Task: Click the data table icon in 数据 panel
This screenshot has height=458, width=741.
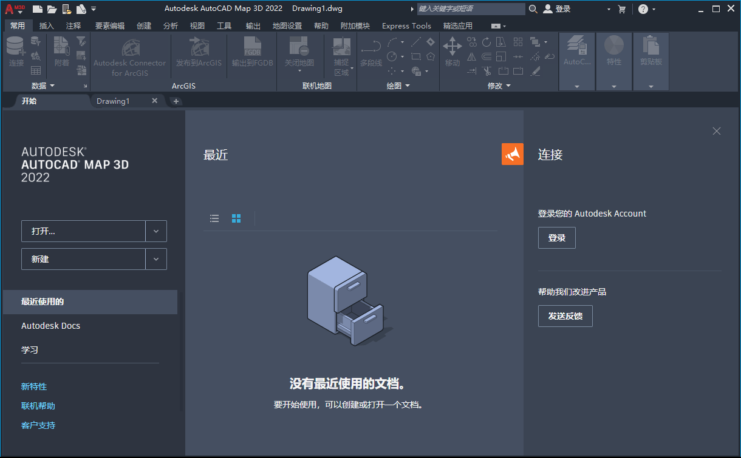Action: tap(36, 71)
